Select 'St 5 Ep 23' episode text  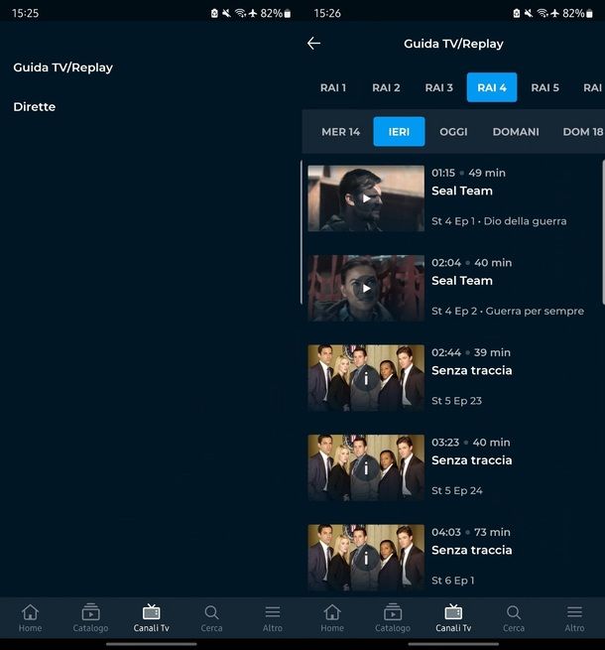click(456, 401)
